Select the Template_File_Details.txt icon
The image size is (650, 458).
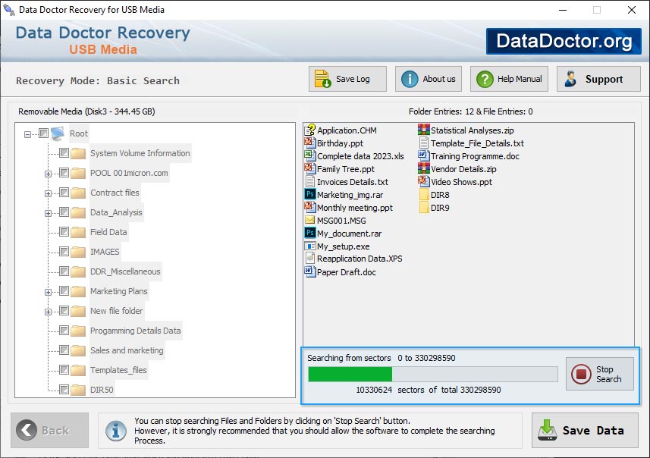coord(424,143)
